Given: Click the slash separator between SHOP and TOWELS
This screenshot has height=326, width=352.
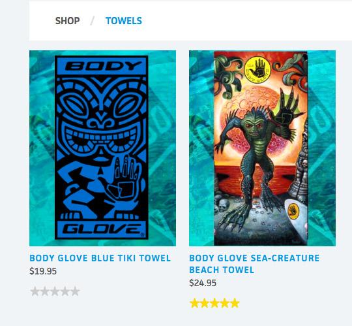Looking at the screenshot, I should [93, 21].
